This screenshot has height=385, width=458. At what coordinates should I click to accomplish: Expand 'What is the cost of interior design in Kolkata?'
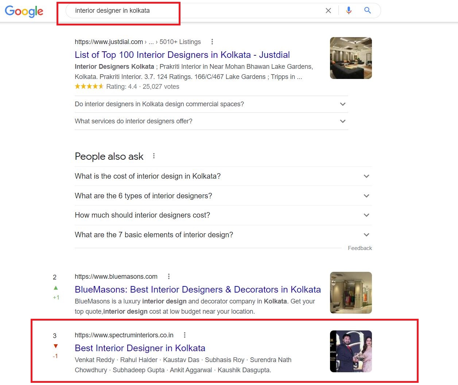[x=366, y=176]
